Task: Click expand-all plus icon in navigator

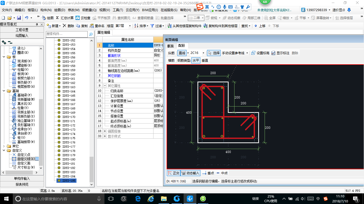Action: pos(4,42)
